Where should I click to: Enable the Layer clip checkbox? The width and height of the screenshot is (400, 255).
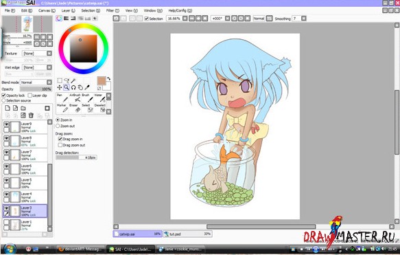30,96
